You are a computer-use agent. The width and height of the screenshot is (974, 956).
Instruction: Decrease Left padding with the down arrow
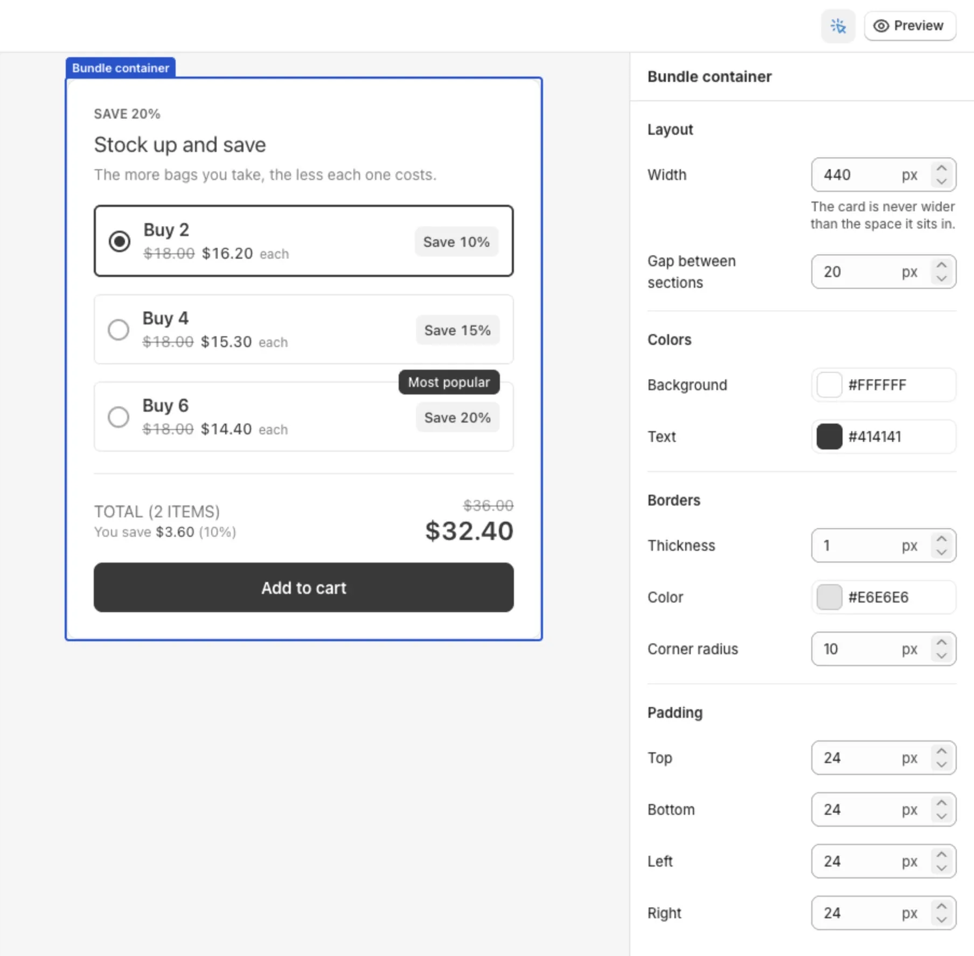tap(942, 868)
